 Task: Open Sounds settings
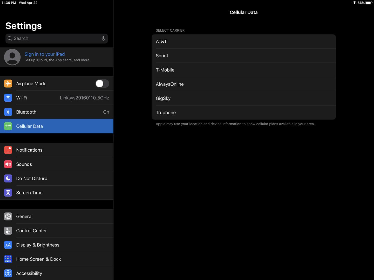pyautogui.click(x=57, y=164)
